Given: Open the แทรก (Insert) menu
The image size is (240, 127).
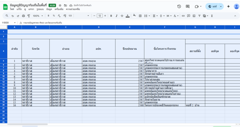Looking at the screenshot, I should tap(31, 9).
